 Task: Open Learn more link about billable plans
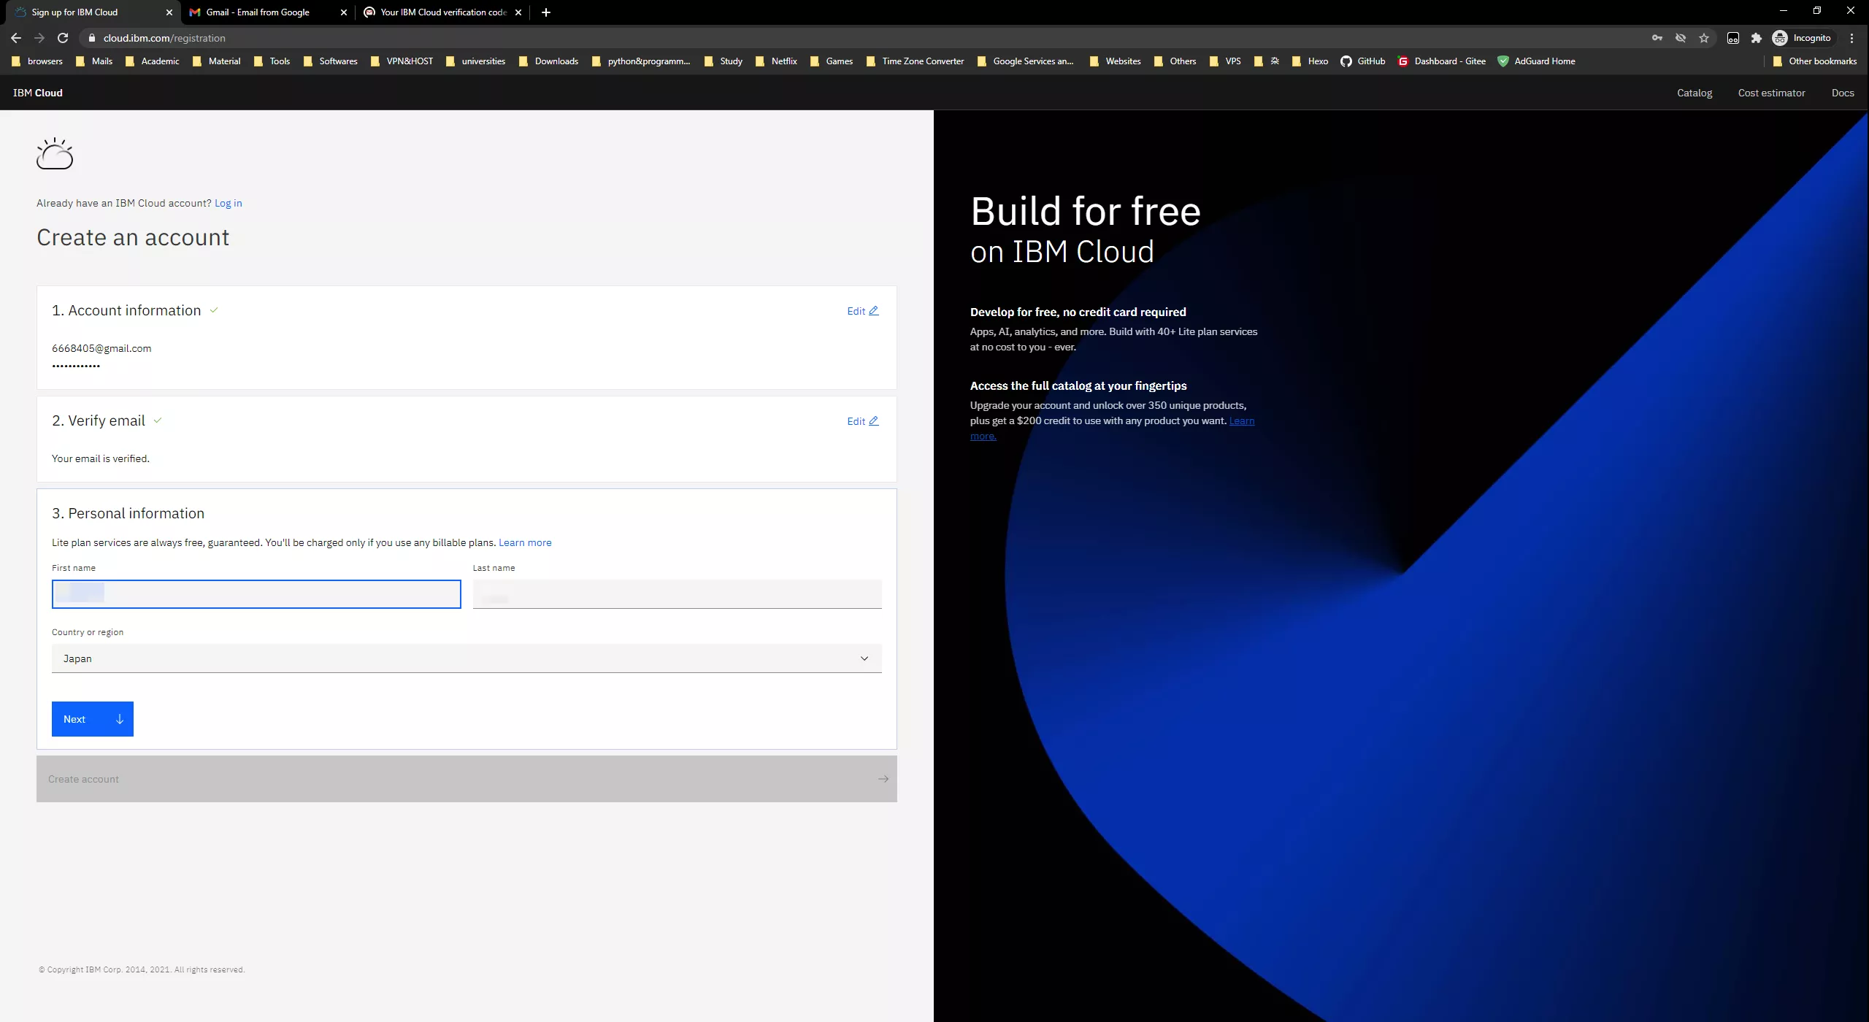click(525, 542)
